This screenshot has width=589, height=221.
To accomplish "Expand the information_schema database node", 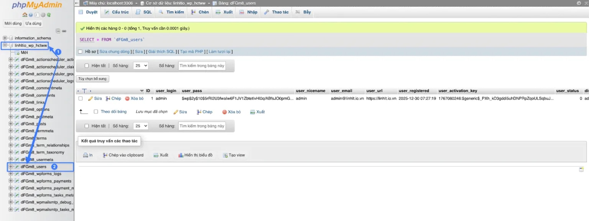I will [x=5, y=38].
